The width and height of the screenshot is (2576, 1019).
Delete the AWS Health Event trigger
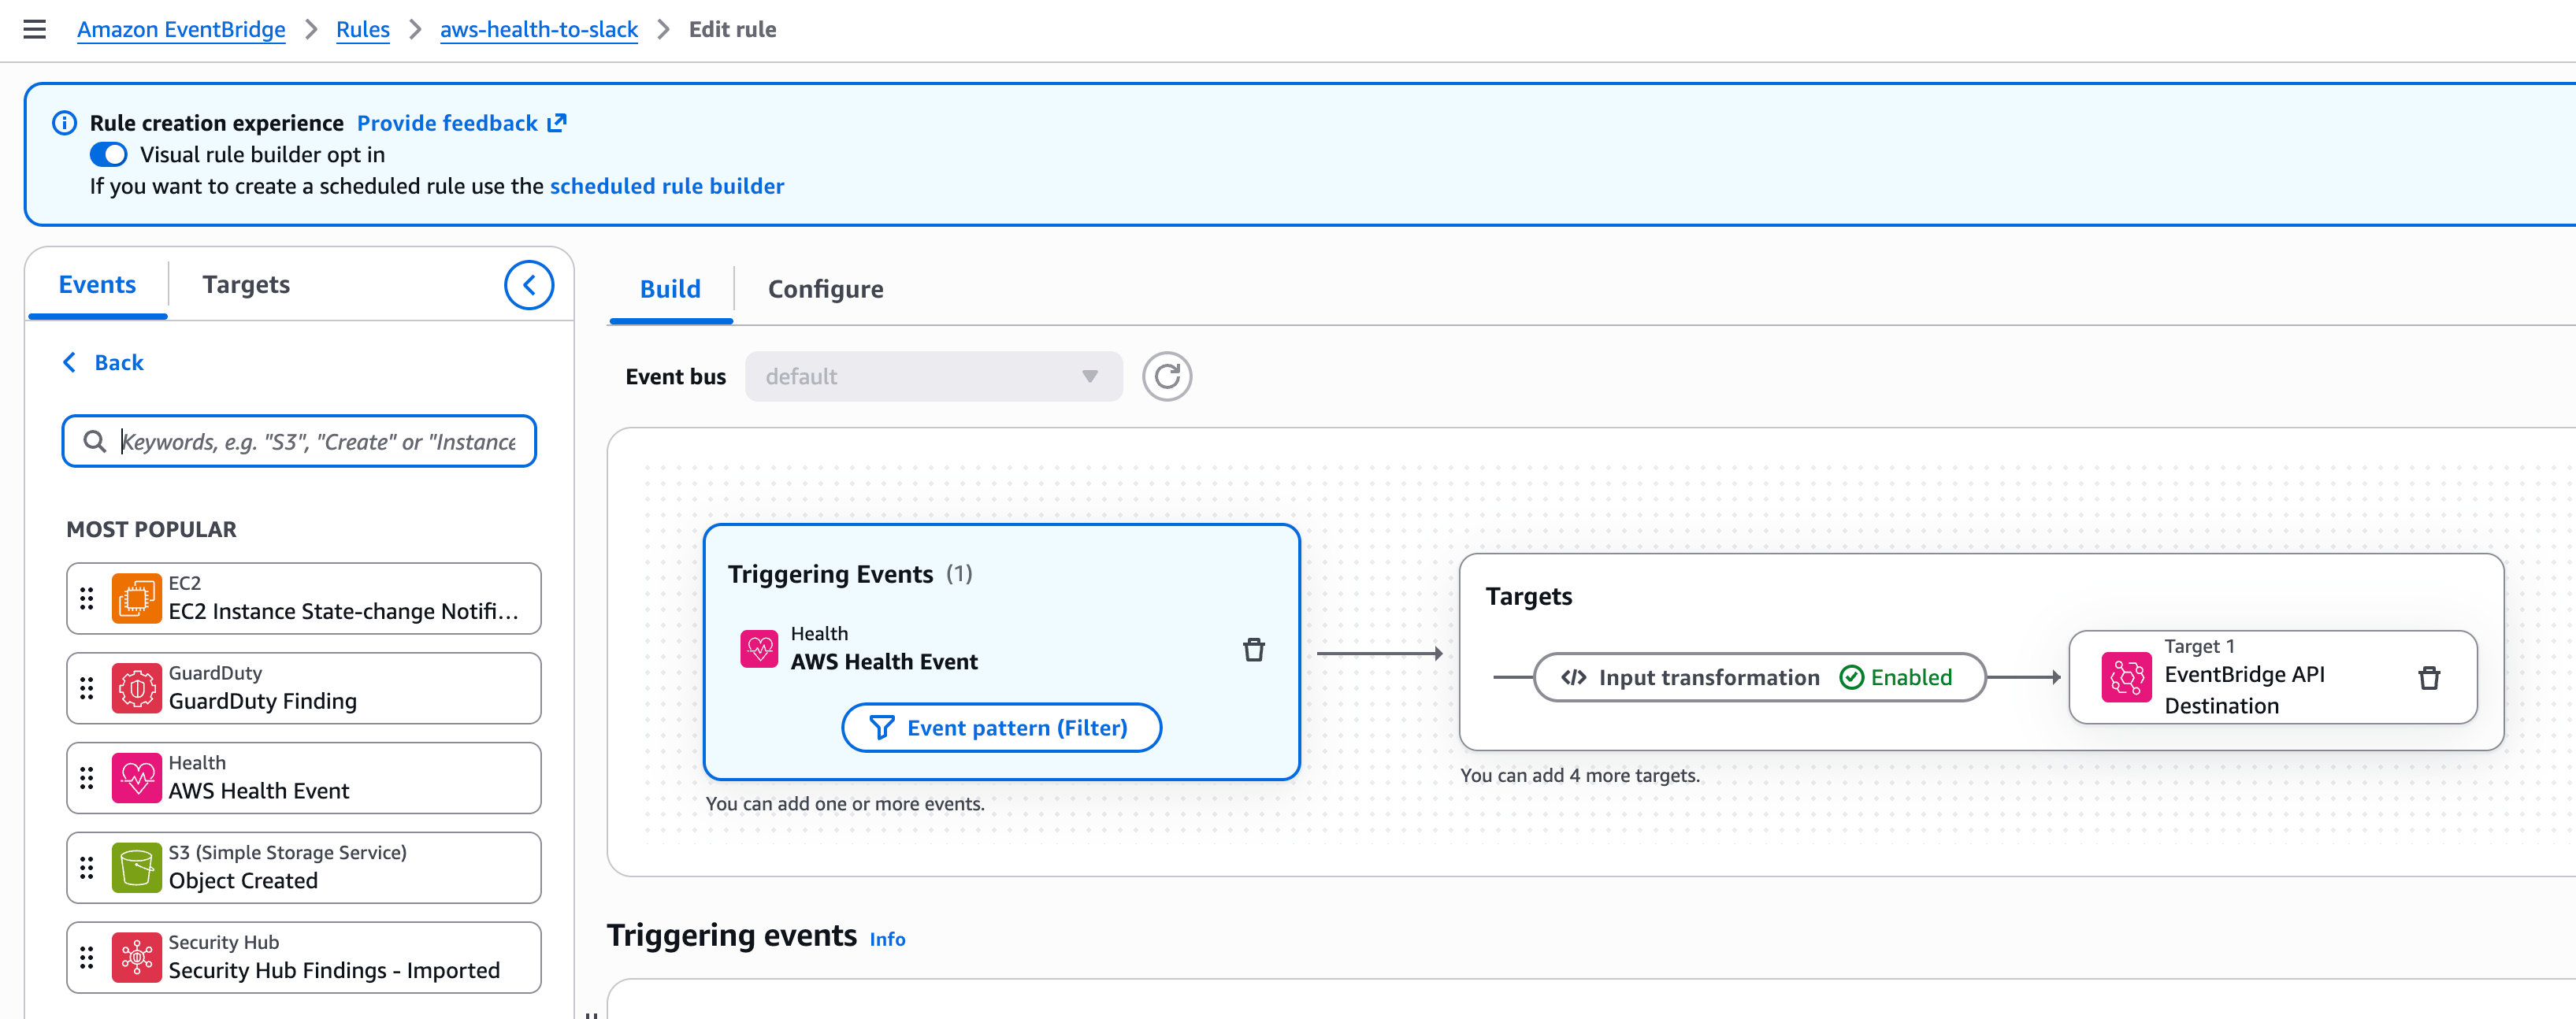(x=1253, y=650)
